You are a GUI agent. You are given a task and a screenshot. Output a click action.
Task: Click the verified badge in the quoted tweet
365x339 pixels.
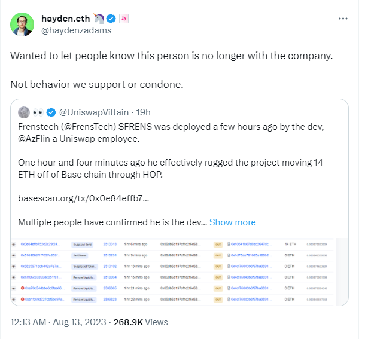(x=52, y=112)
